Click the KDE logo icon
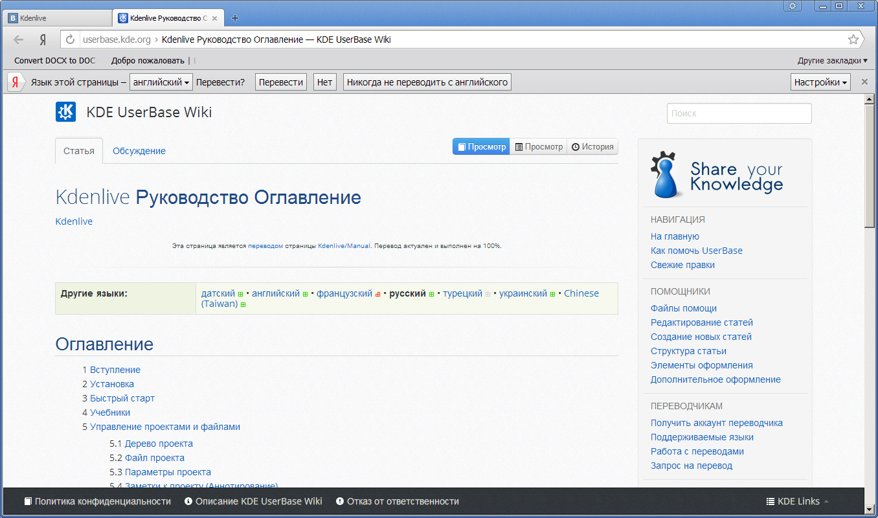Viewport: 878px width, 518px height. tap(66, 112)
